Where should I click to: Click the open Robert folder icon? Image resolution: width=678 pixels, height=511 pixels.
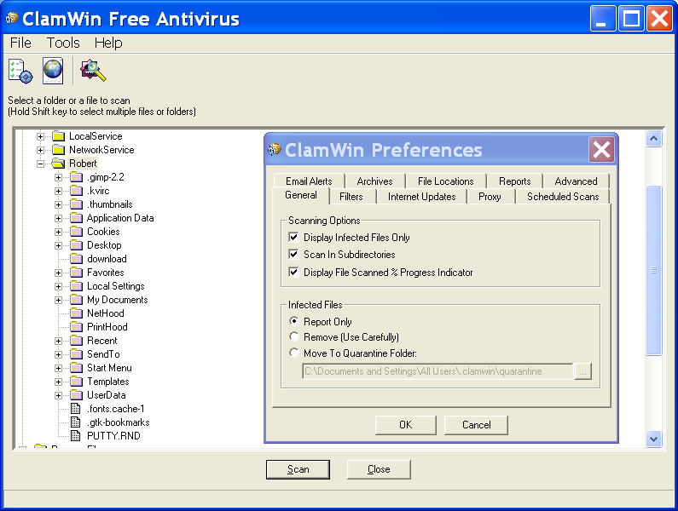pos(58,164)
